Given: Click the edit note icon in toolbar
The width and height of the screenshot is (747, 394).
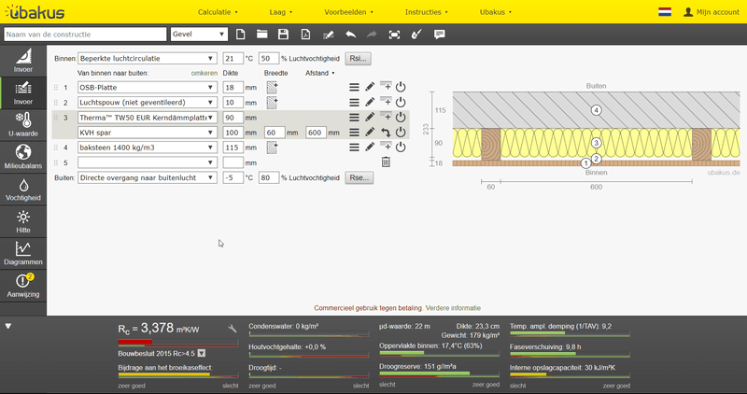Looking at the screenshot, I should coord(329,35).
